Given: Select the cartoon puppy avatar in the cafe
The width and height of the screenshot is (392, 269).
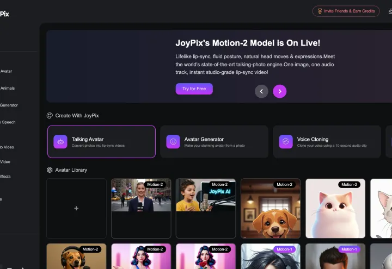Looking at the screenshot, I should pyautogui.click(x=271, y=208).
